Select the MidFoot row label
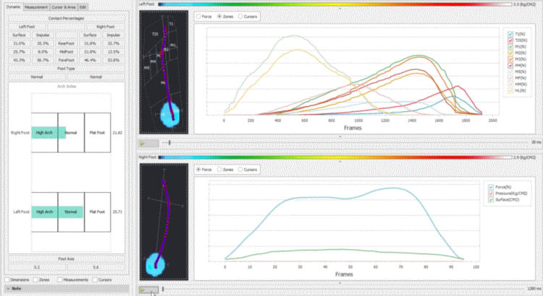Viewport: 543px width, 296px height. [66, 52]
